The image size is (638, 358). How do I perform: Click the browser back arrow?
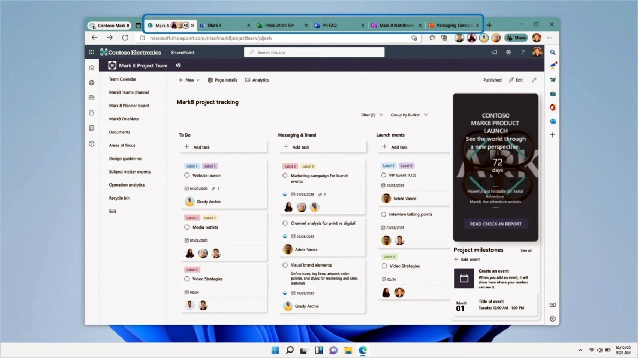[x=94, y=38]
